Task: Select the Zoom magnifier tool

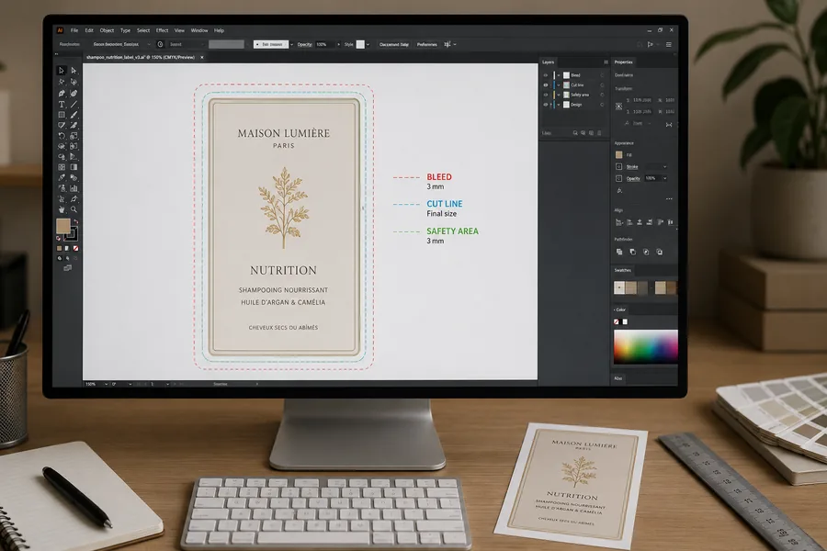Action: tap(74, 208)
